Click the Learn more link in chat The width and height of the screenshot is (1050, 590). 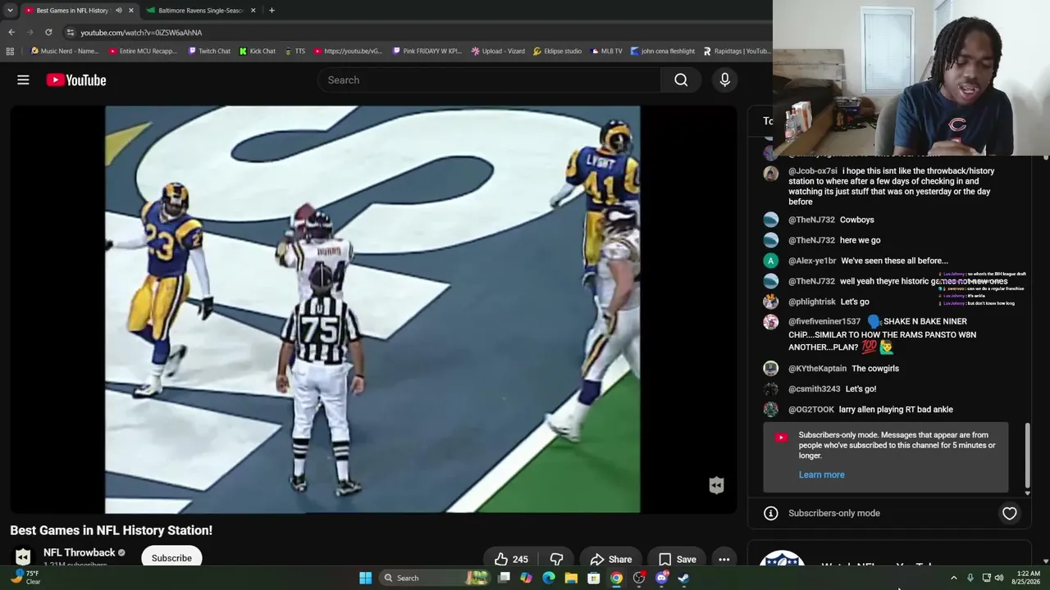821,474
